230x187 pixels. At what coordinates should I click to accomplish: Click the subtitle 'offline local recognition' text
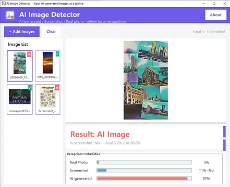[106, 21]
